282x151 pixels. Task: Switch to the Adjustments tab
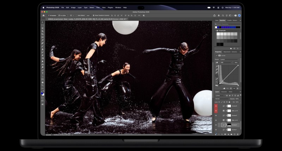pyautogui.click(x=227, y=52)
